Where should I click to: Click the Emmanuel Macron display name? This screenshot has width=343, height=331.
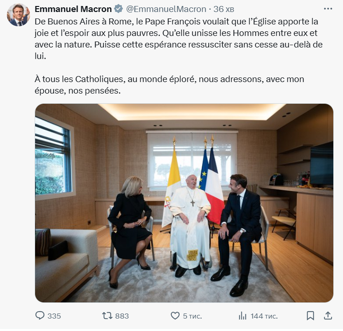point(73,9)
